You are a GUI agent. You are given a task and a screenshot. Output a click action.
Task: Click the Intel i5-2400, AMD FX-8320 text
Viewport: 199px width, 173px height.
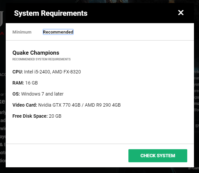(x=52, y=72)
